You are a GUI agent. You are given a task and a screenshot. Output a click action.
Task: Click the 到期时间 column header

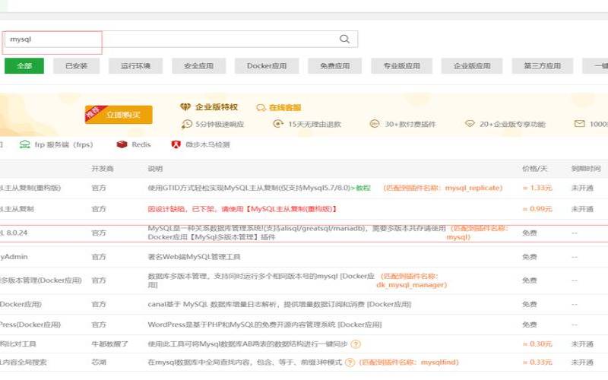[x=585, y=169]
